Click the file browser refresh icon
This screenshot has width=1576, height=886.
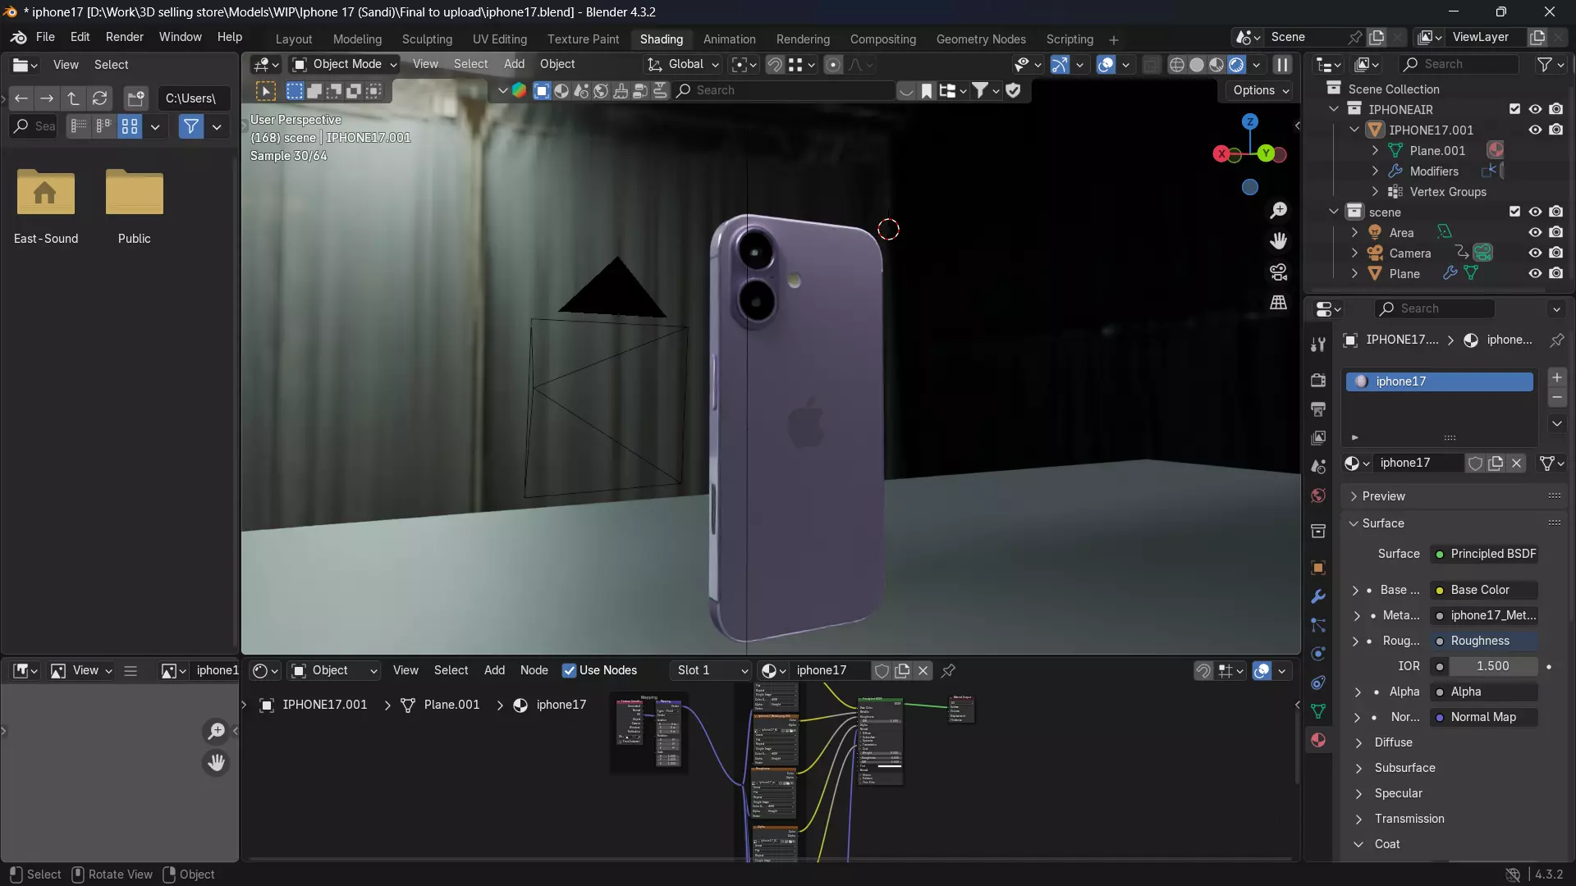99,98
